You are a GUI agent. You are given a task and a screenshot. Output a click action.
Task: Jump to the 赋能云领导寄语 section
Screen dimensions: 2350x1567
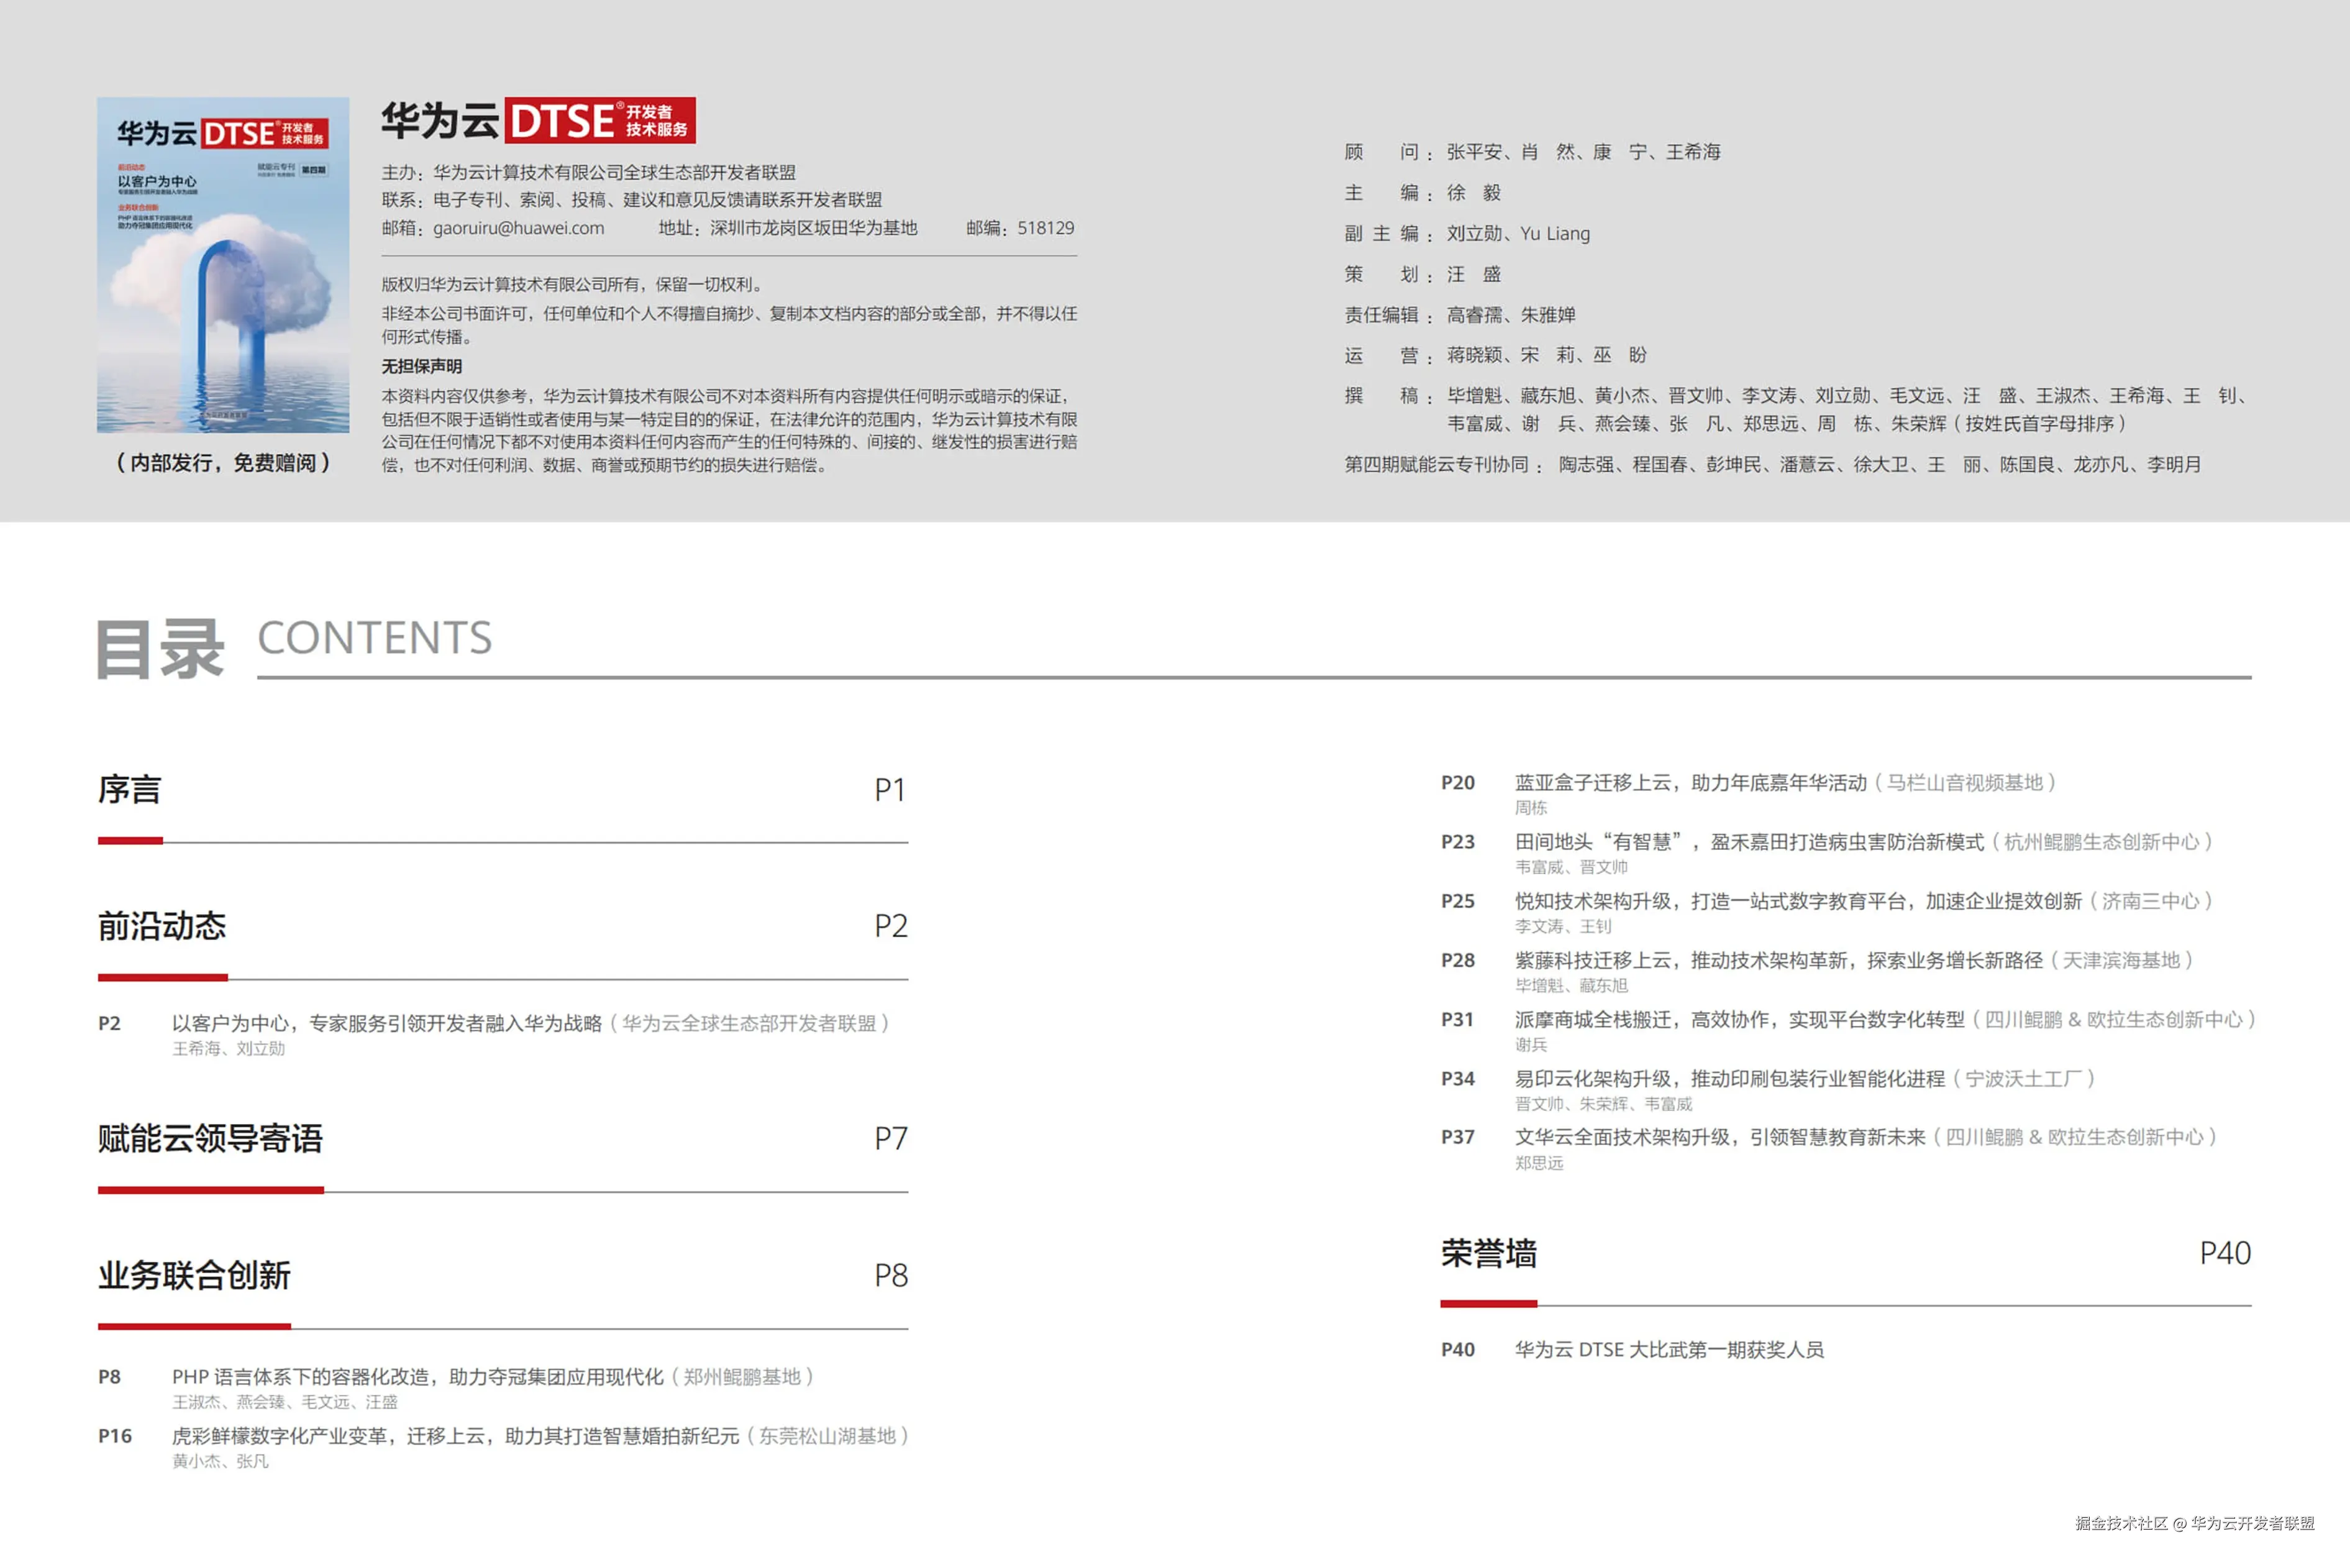210,1138
